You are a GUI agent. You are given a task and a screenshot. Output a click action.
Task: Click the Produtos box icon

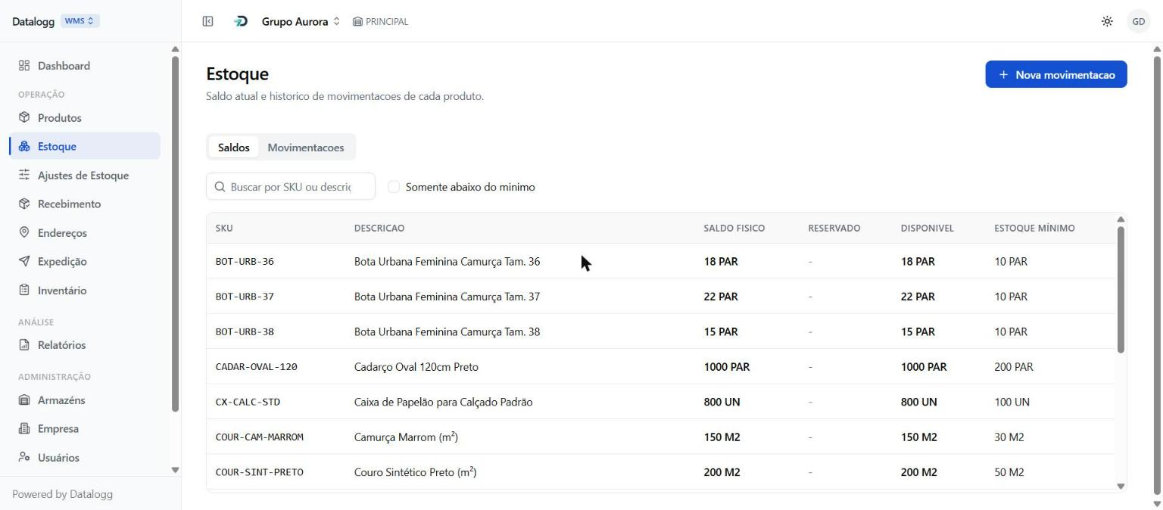coord(24,118)
